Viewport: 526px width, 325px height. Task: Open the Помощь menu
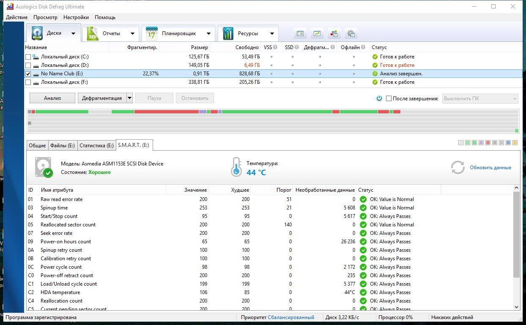tap(105, 17)
